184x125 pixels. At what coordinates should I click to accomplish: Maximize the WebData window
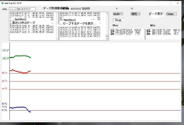coord(171,3)
